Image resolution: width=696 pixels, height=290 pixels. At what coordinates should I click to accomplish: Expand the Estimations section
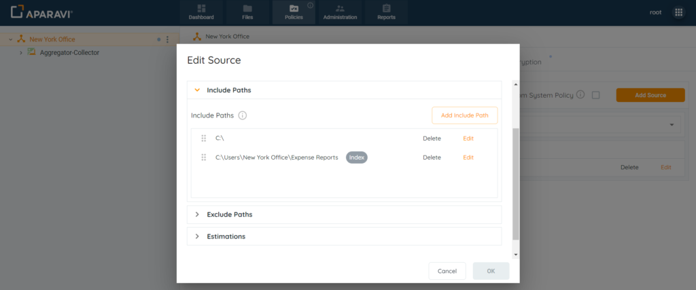pos(197,236)
